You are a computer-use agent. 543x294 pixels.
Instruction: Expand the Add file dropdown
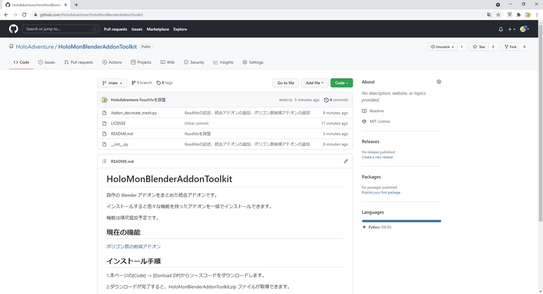coord(314,83)
